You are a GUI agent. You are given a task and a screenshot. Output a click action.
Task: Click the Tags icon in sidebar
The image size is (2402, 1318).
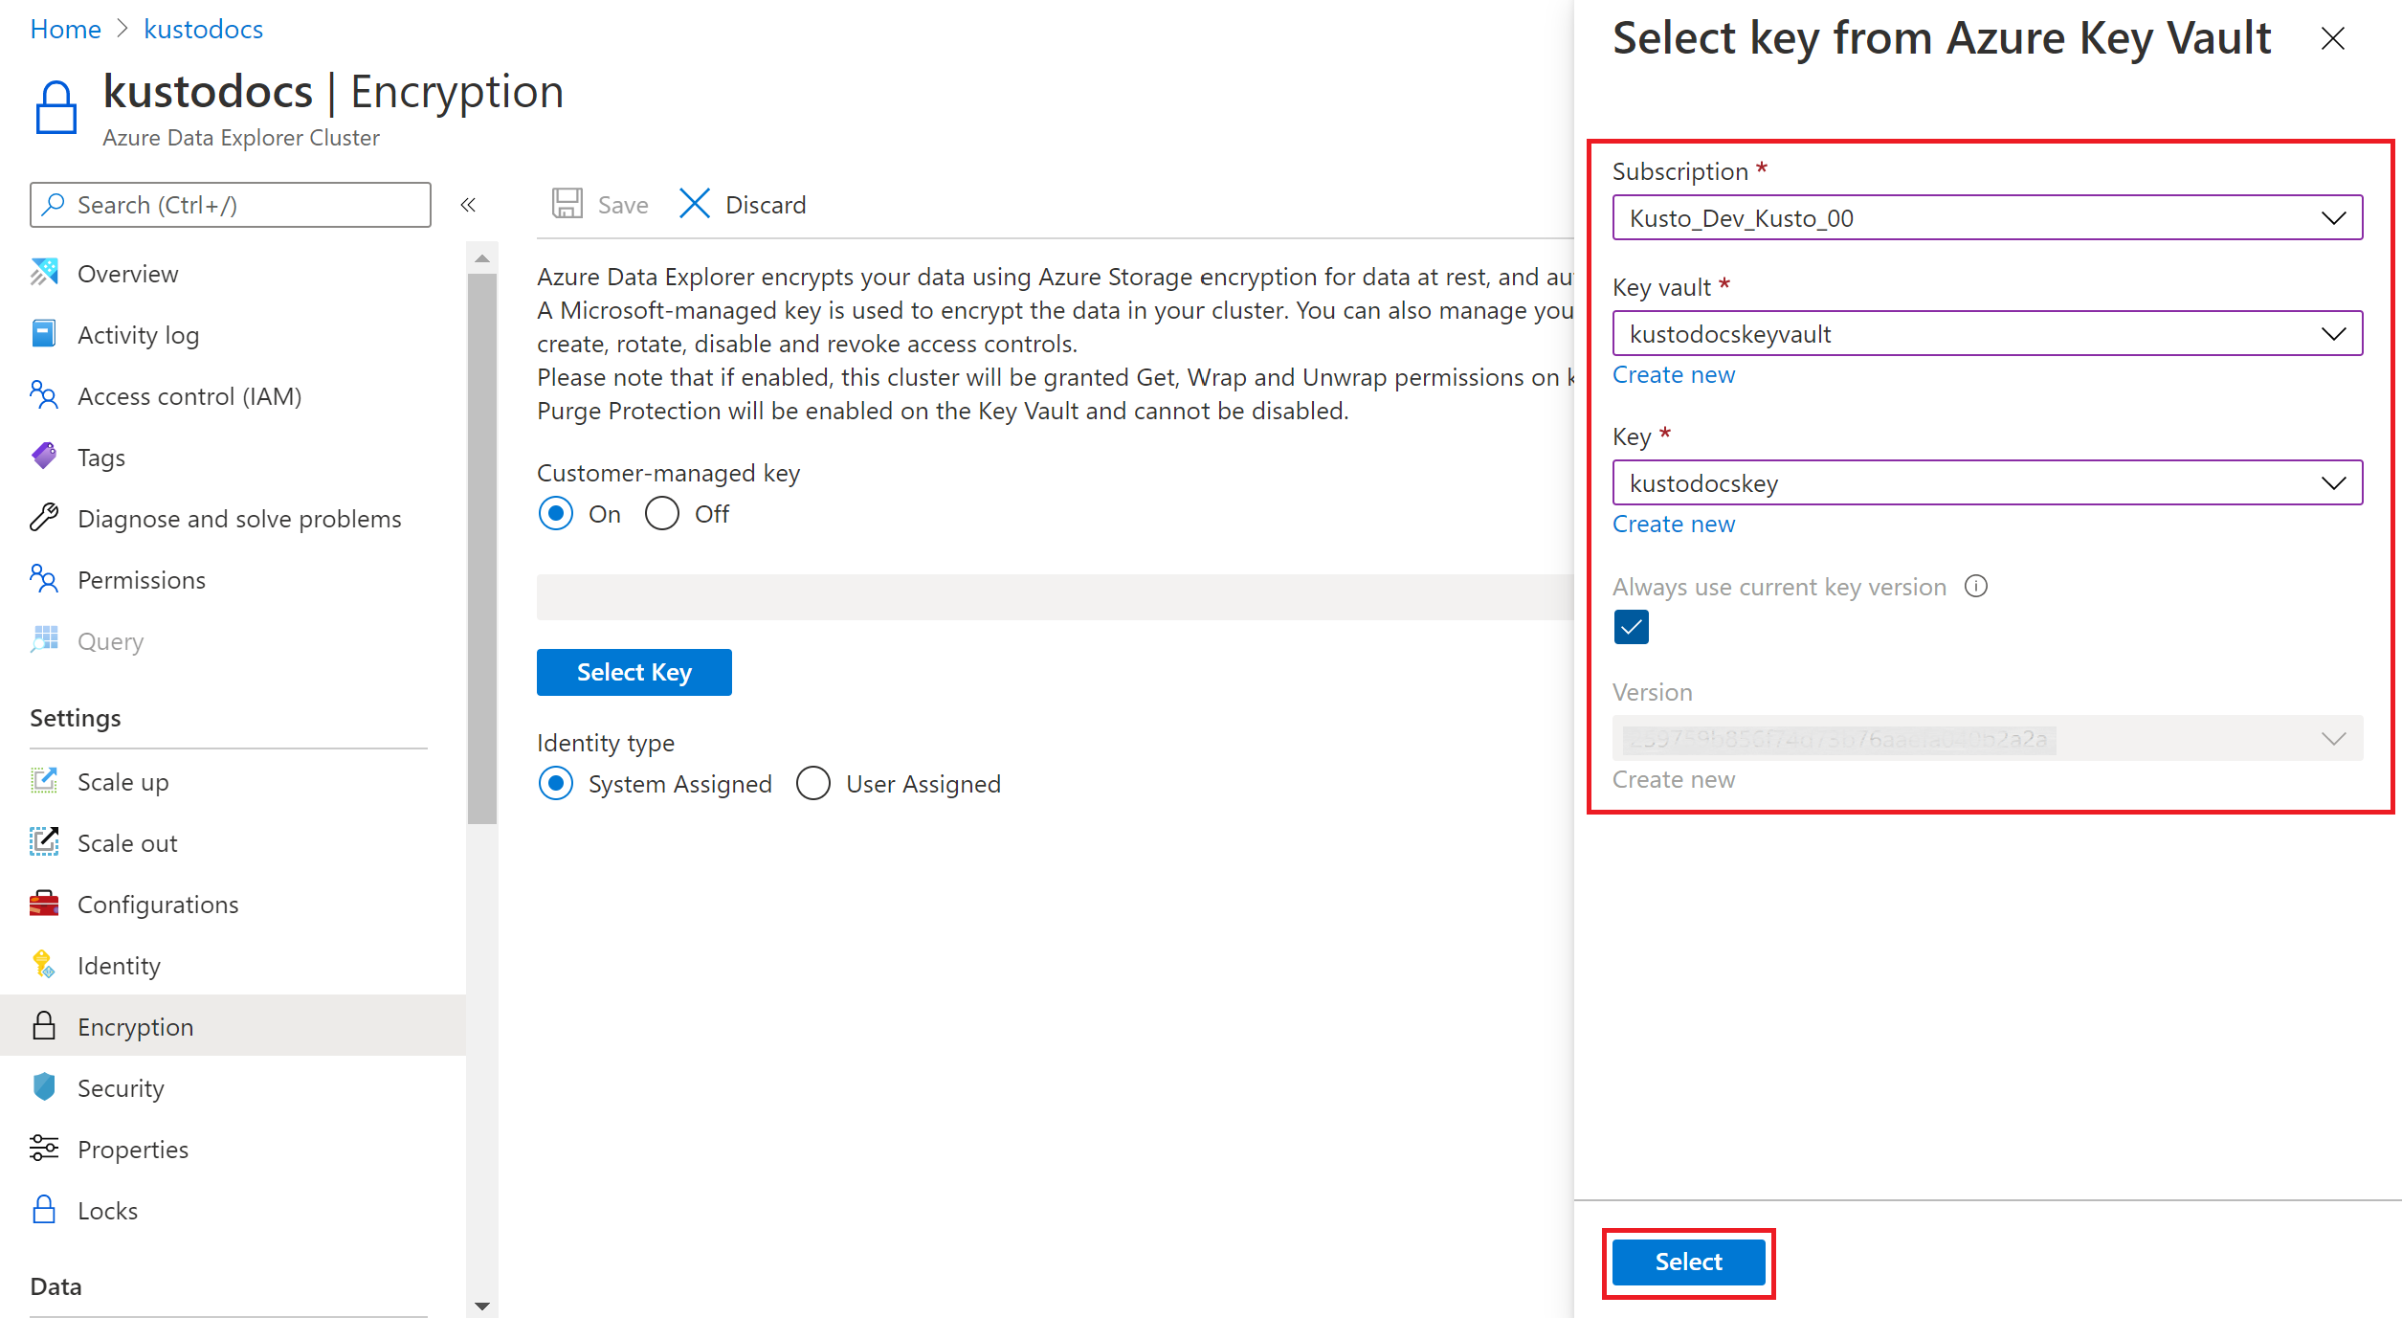[x=44, y=458]
